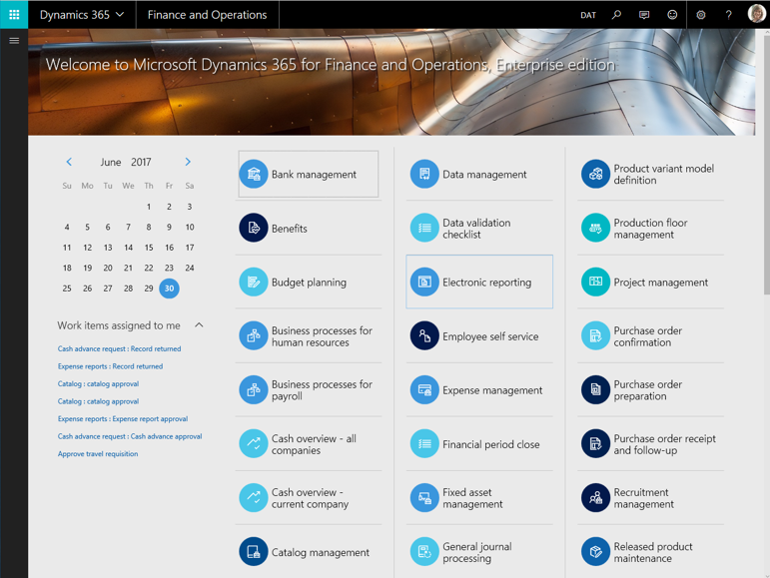Open Cash advance request Cash advance approval
The width and height of the screenshot is (770, 578).
pyautogui.click(x=130, y=436)
